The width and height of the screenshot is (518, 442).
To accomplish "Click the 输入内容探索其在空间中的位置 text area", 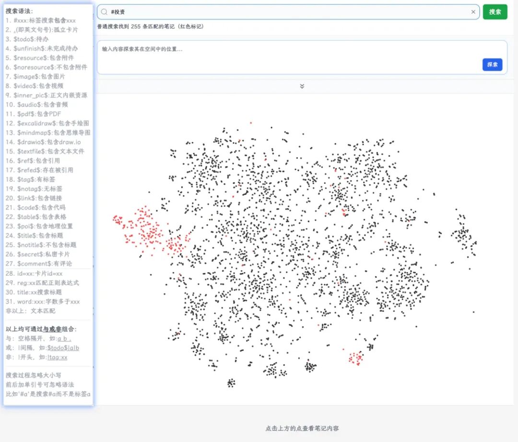I will [302, 57].
